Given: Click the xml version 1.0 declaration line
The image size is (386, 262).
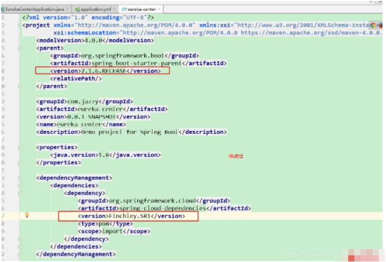Looking at the screenshot, I should pos(88,17).
